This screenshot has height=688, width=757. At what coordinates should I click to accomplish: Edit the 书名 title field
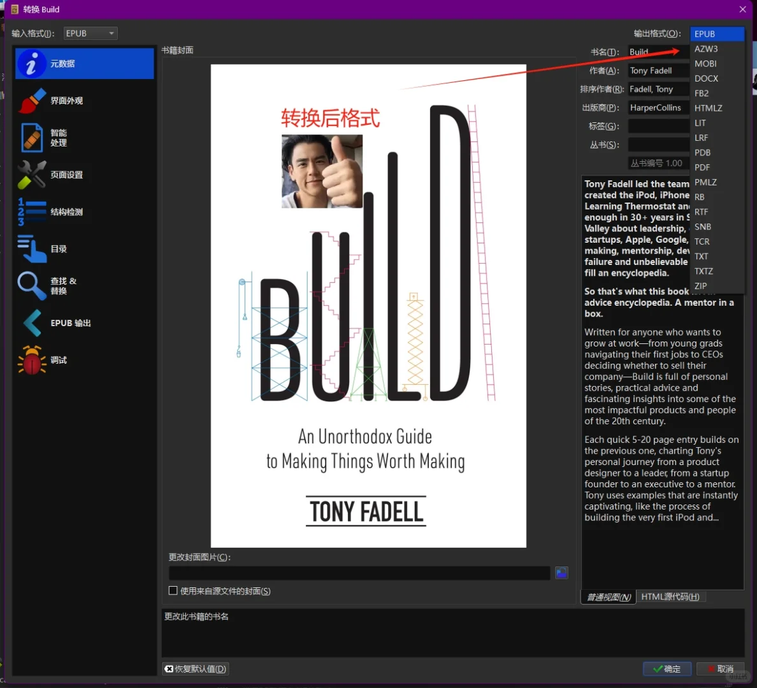click(x=658, y=52)
